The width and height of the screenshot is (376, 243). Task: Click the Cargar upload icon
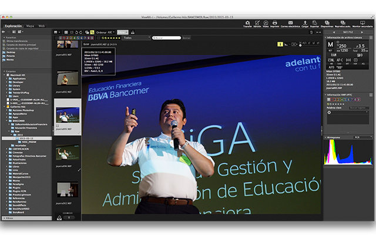pos(305,23)
